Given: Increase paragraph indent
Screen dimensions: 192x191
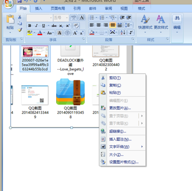Looking at the screenshot, I should [129, 18].
